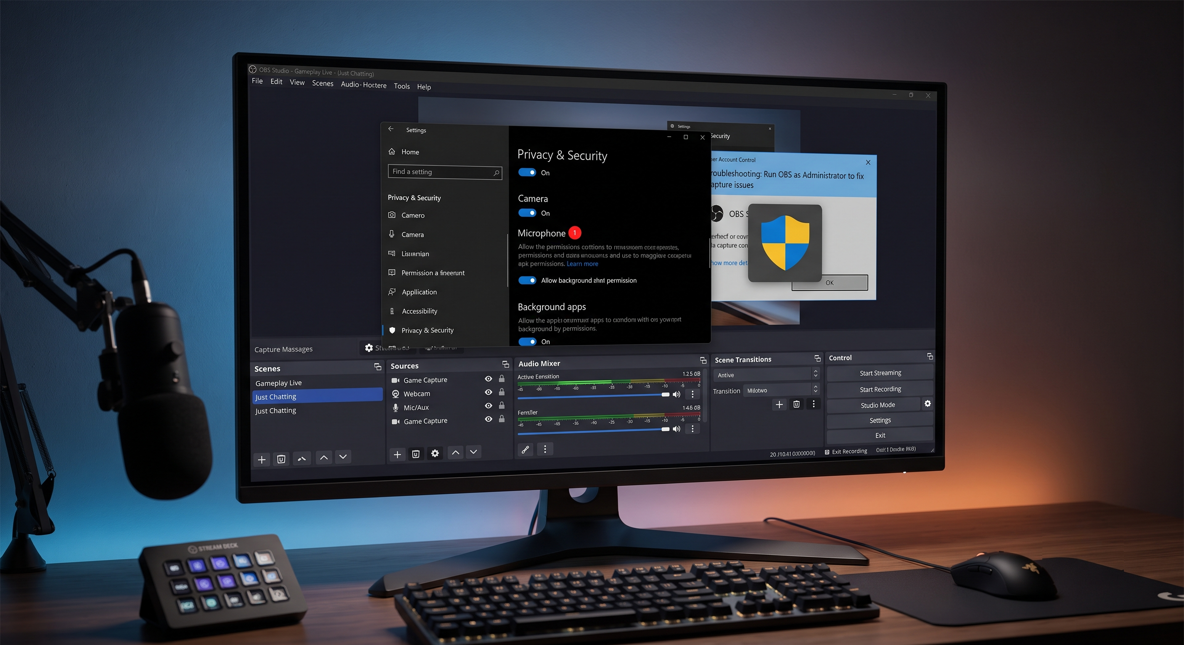The width and height of the screenshot is (1184, 645).
Task: Toggle the Camera On switch
Action: click(x=527, y=213)
